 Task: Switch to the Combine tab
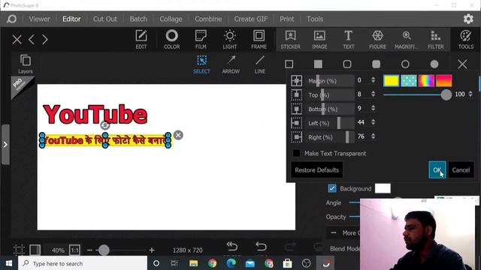208,19
